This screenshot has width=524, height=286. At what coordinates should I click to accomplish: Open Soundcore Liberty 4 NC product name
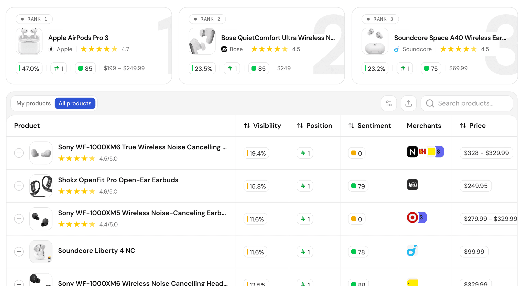96,251
